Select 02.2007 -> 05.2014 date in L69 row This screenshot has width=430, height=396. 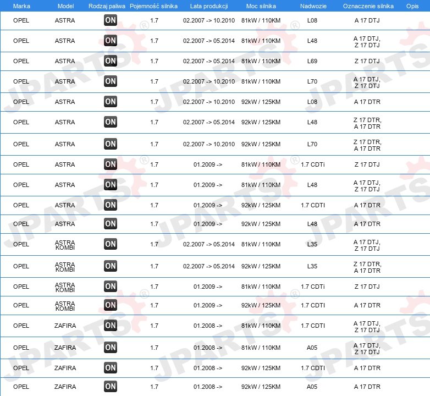(x=209, y=61)
